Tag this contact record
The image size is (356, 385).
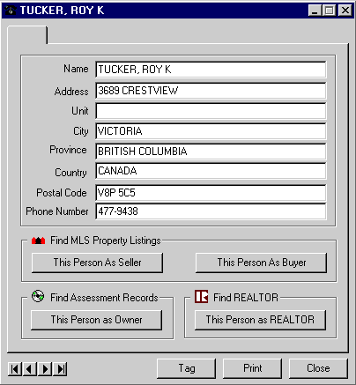pyautogui.click(x=187, y=368)
